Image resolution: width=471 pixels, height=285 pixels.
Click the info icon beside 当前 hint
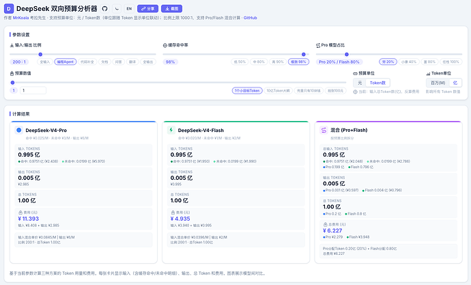(x=356, y=92)
